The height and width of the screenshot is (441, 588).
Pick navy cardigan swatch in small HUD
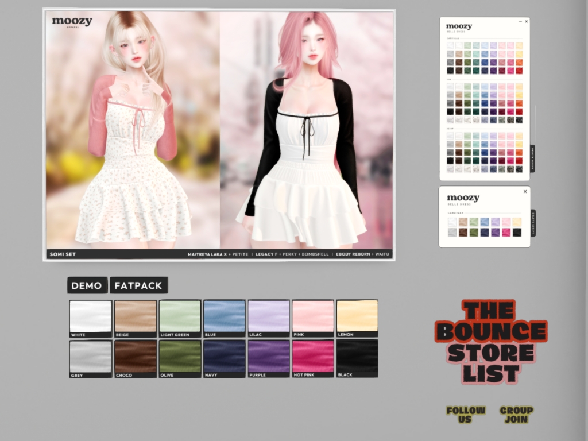tap(485, 233)
